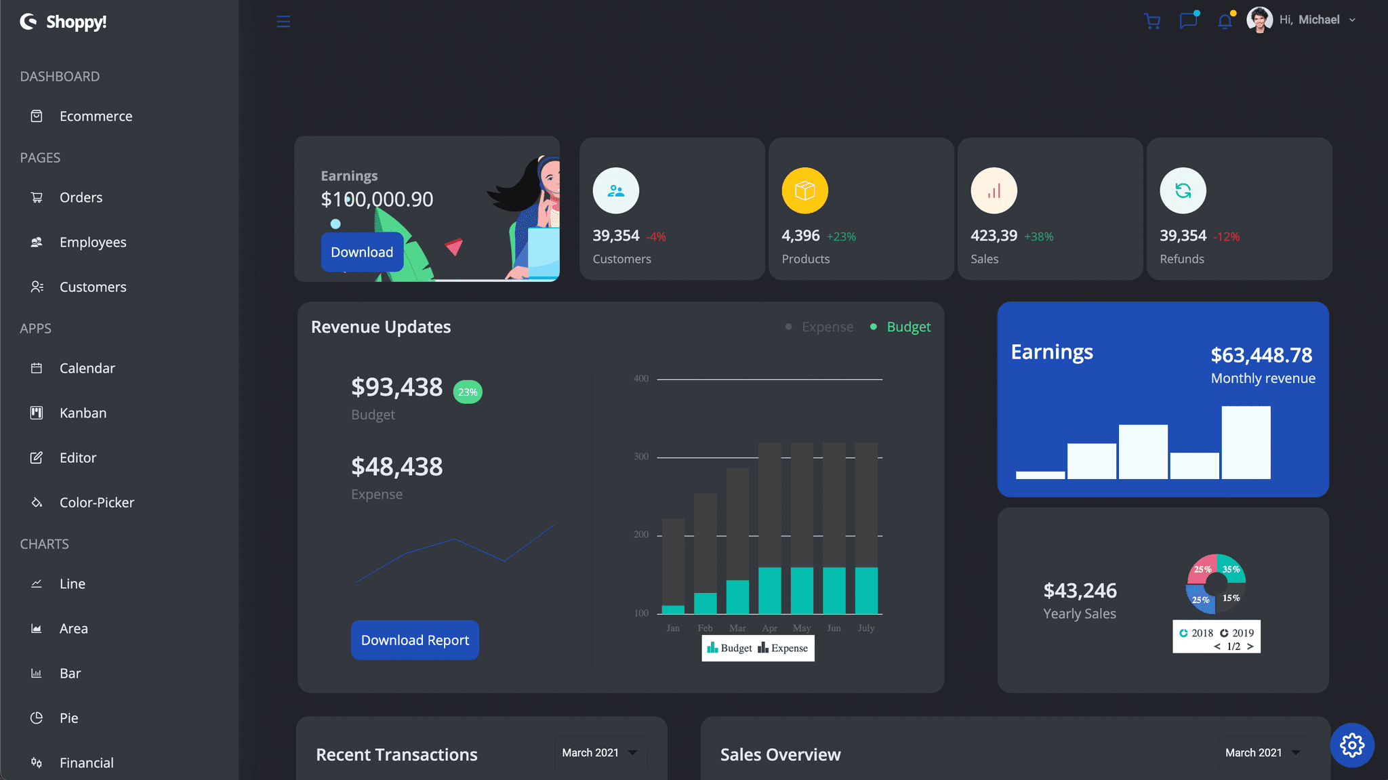1388x780 pixels.
Task: Click the Download Report button
Action: 415,639
